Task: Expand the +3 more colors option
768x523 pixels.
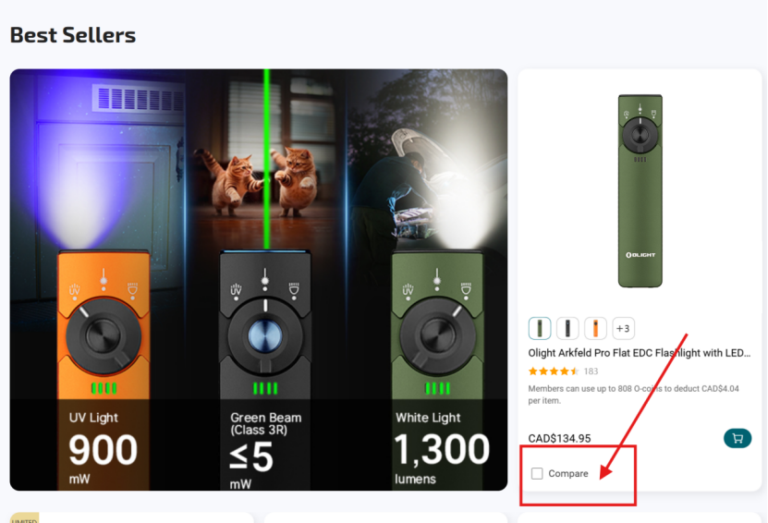Action: [x=624, y=328]
